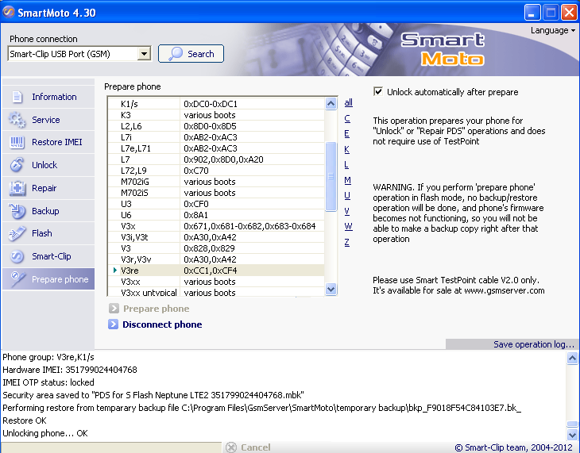Open the Language dropdown menu
Viewport: 580px width, 453px height.
[x=553, y=30]
